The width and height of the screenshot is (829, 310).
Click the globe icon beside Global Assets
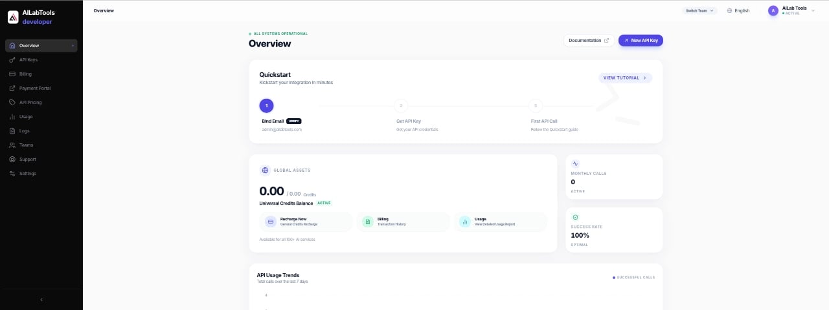pos(265,170)
